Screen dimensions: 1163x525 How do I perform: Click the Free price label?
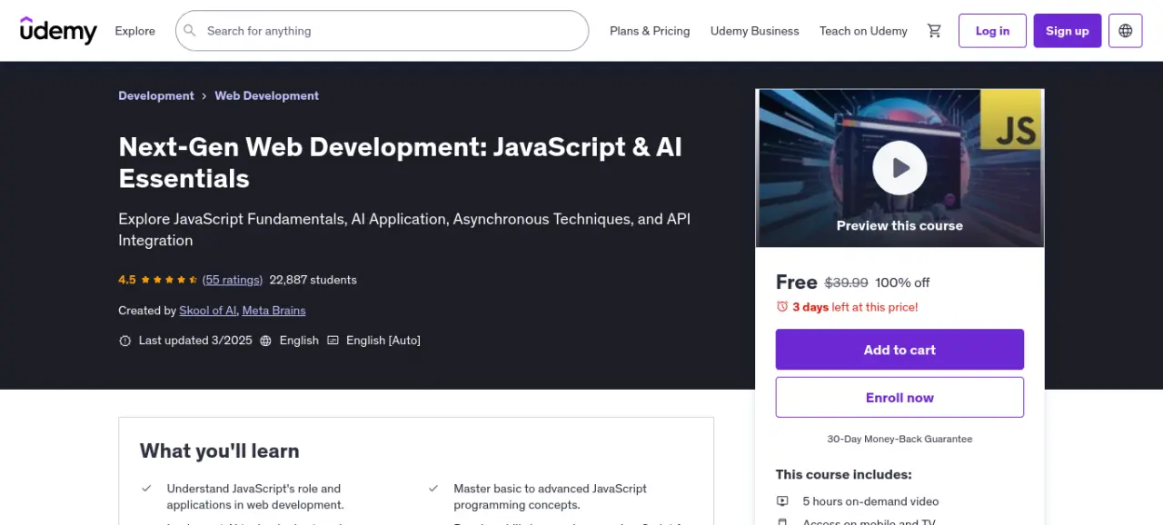tap(797, 282)
